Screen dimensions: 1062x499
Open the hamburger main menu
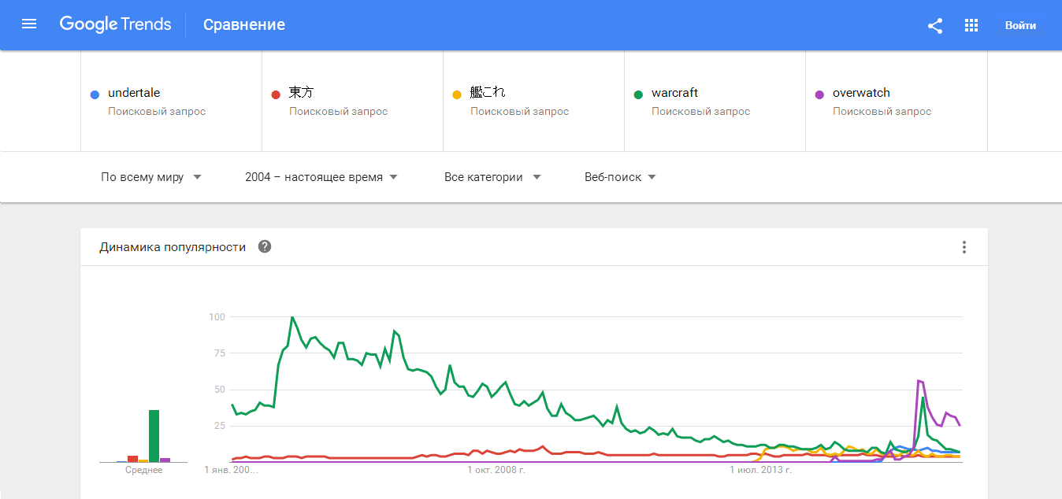[x=29, y=24]
